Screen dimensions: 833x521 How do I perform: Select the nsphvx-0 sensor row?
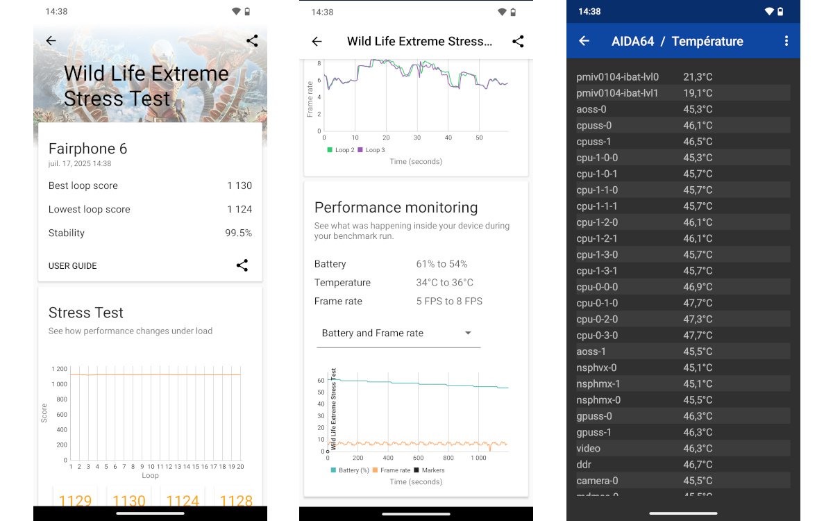point(683,367)
